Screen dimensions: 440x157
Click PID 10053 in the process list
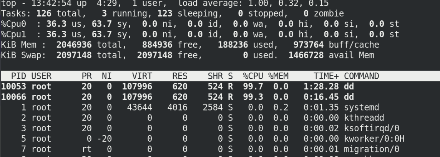point(13,87)
